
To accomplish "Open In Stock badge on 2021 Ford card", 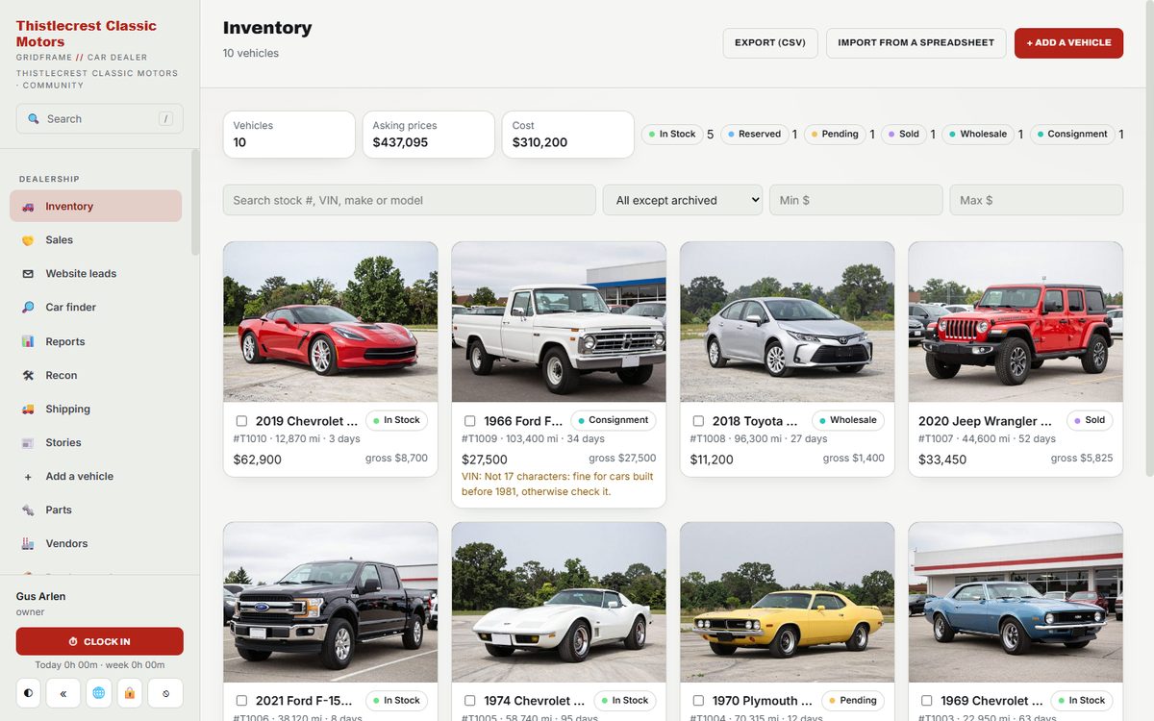I will pos(396,700).
